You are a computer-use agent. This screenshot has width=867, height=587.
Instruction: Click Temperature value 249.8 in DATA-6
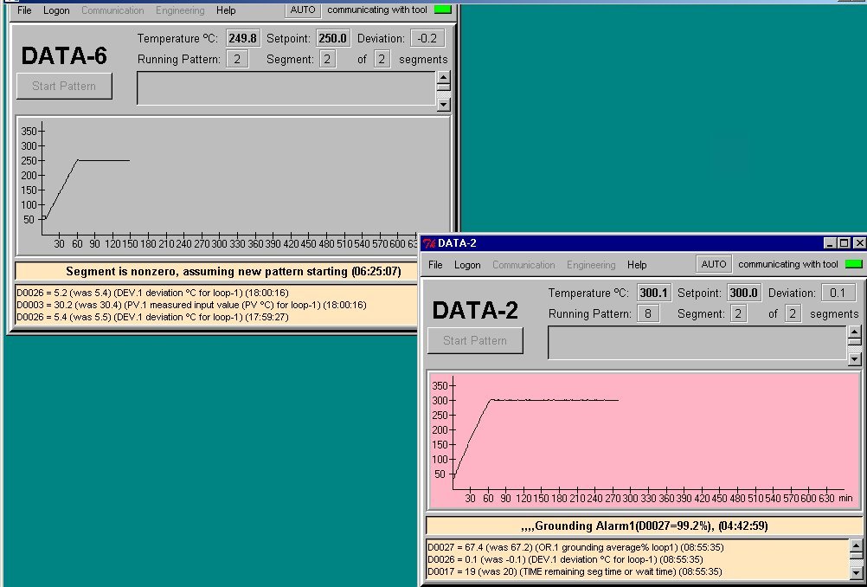pos(243,38)
